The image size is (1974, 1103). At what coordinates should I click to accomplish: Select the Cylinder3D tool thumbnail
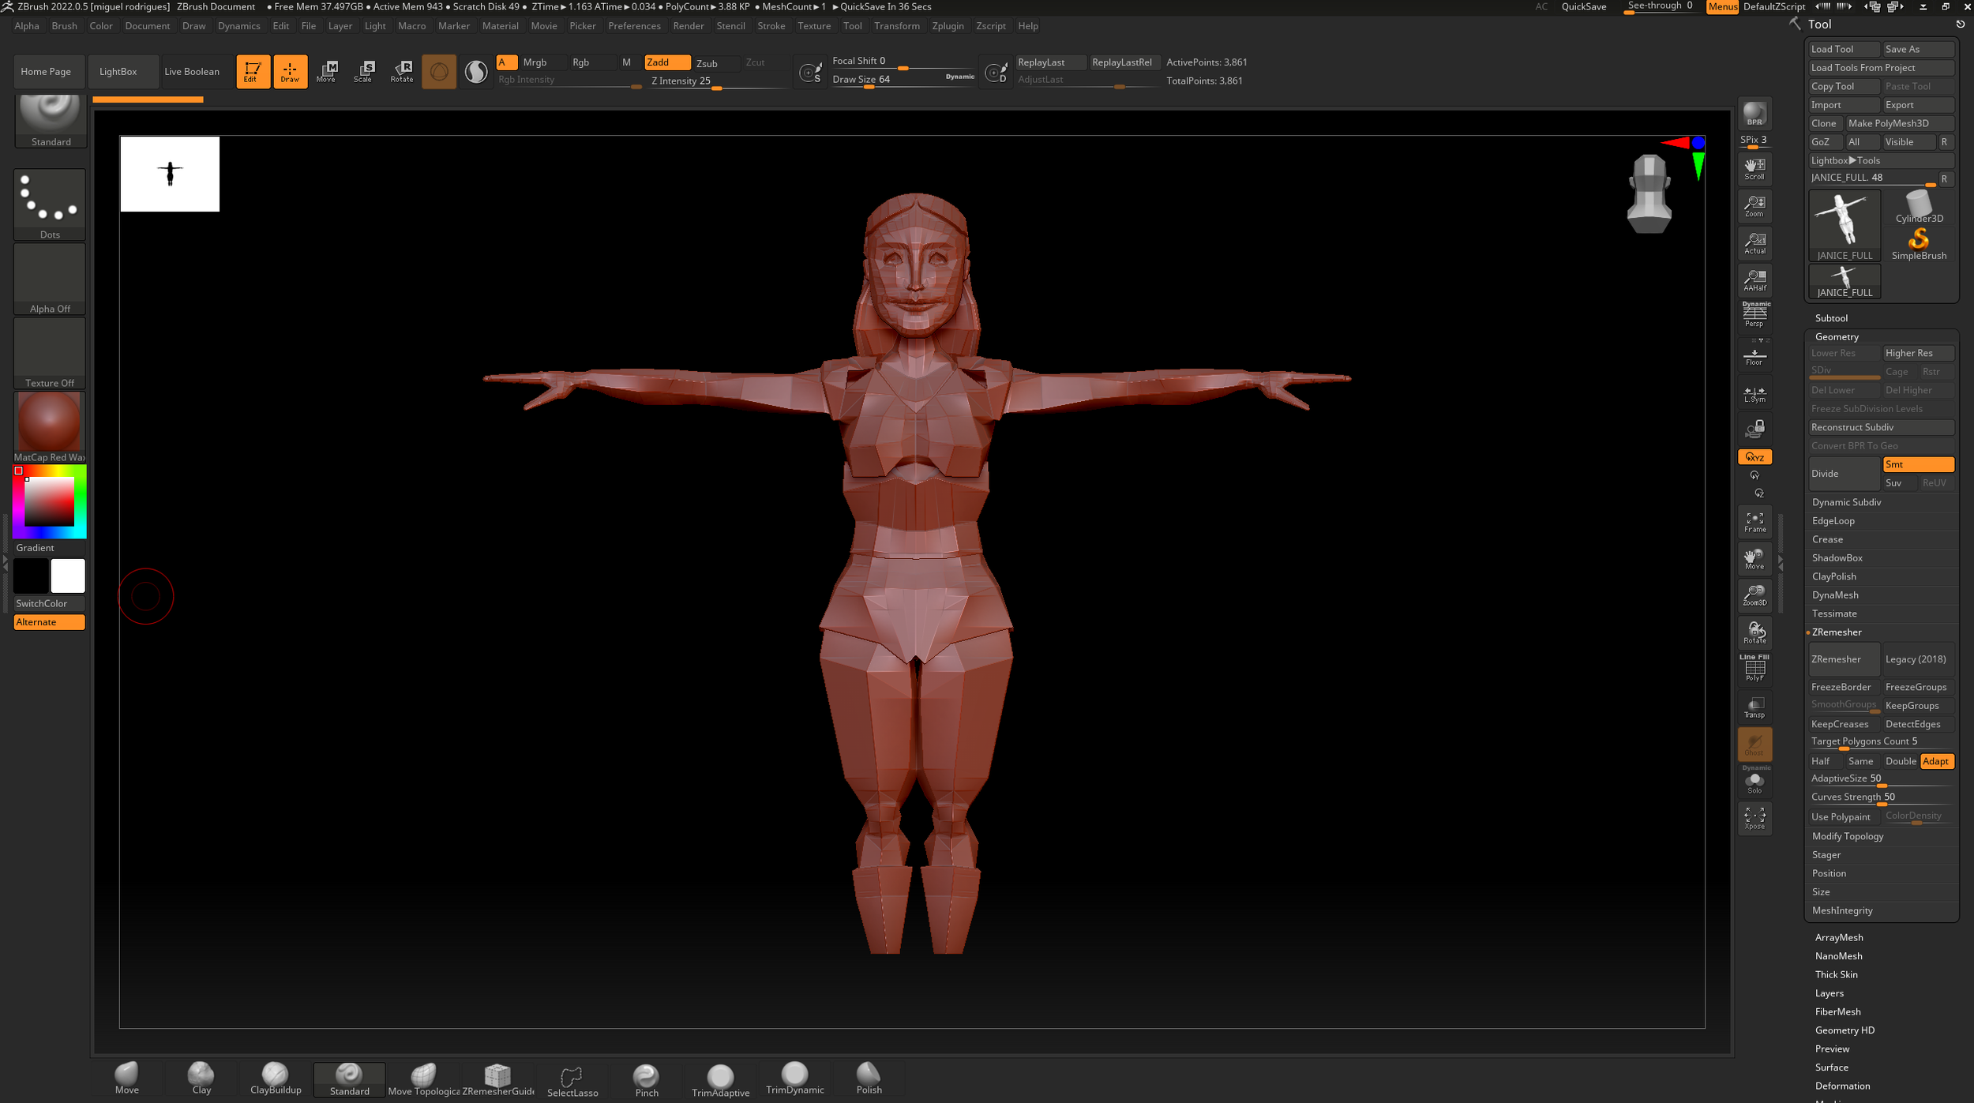pyautogui.click(x=1919, y=207)
